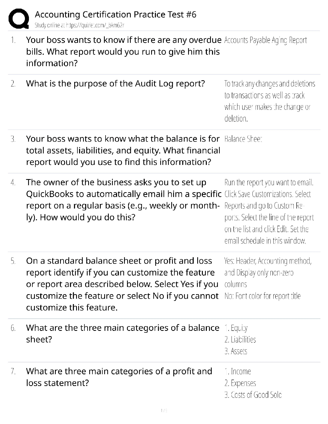This screenshot has height=424, width=328.
Task: Click the page number at the bottom
Action: pos(164,410)
